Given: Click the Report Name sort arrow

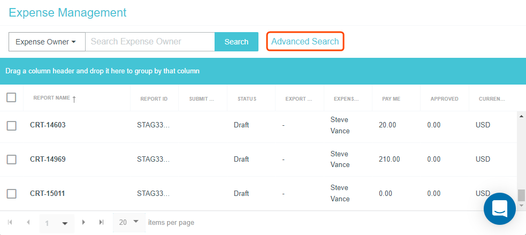Looking at the screenshot, I should [x=74, y=98].
